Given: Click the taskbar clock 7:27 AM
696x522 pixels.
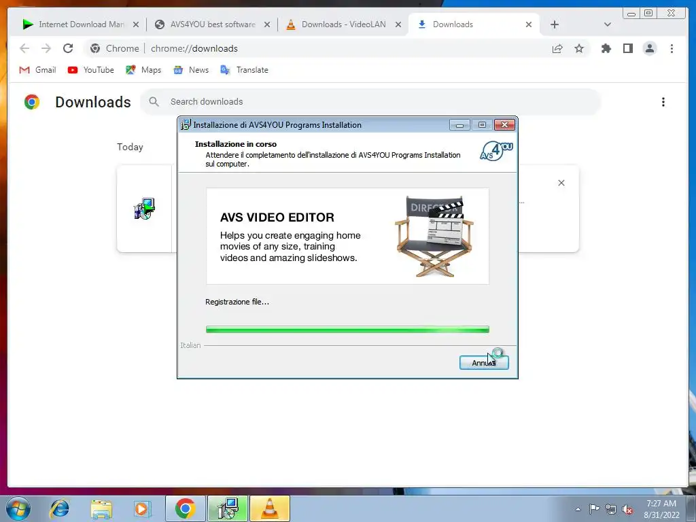Looking at the screenshot, I should click(x=661, y=504).
